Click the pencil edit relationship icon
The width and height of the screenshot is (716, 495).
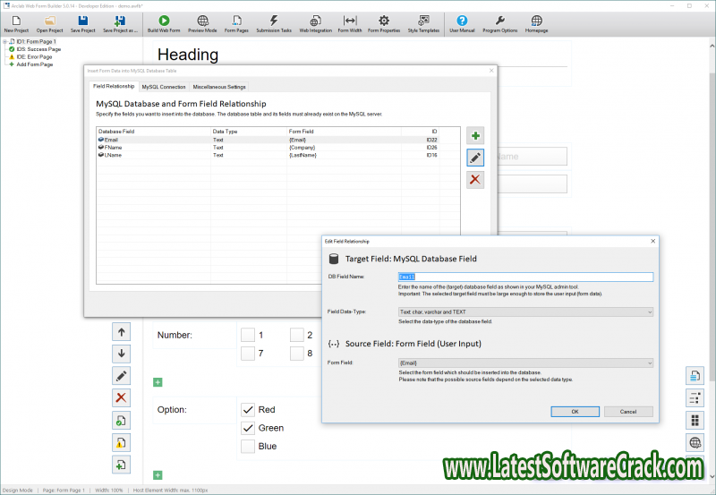coord(475,158)
